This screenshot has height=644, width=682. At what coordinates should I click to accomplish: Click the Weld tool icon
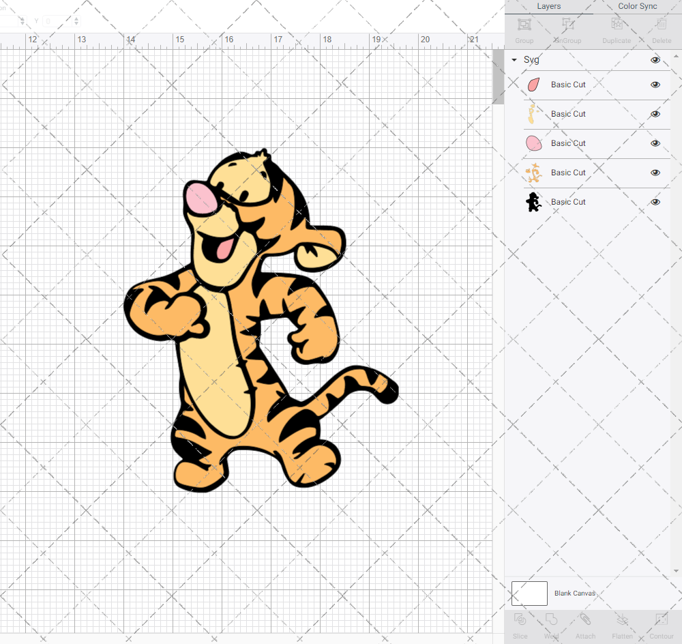click(551, 619)
